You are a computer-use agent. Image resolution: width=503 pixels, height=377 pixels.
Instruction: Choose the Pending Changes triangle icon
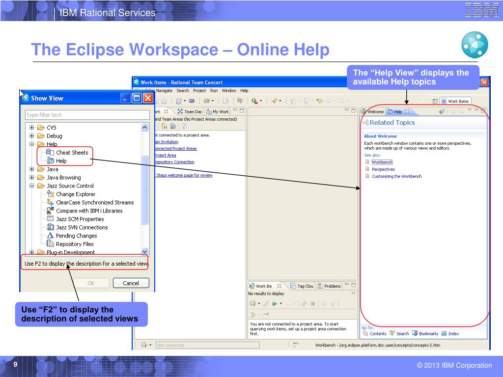click(x=50, y=235)
